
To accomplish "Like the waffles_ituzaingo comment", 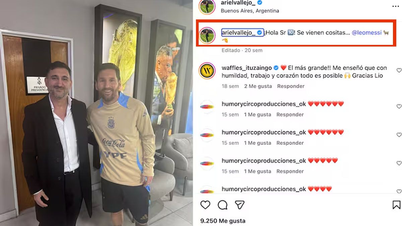I will click(x=399, y=70).
